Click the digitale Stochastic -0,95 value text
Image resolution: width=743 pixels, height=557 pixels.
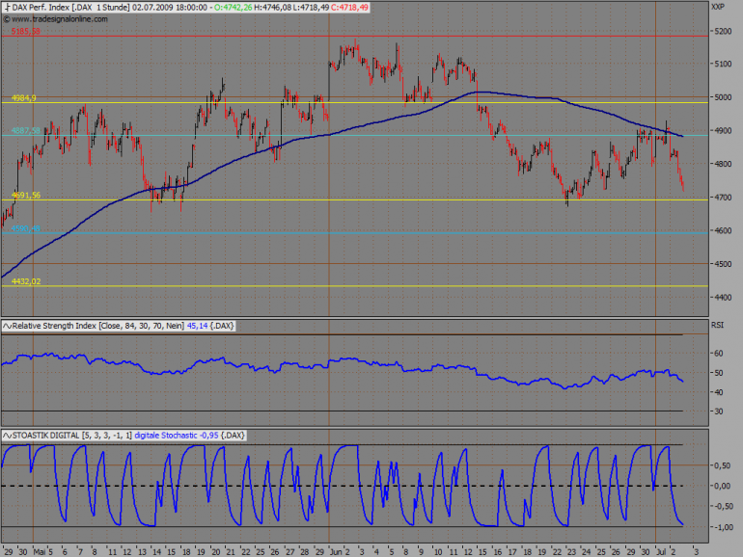(177, 435)
